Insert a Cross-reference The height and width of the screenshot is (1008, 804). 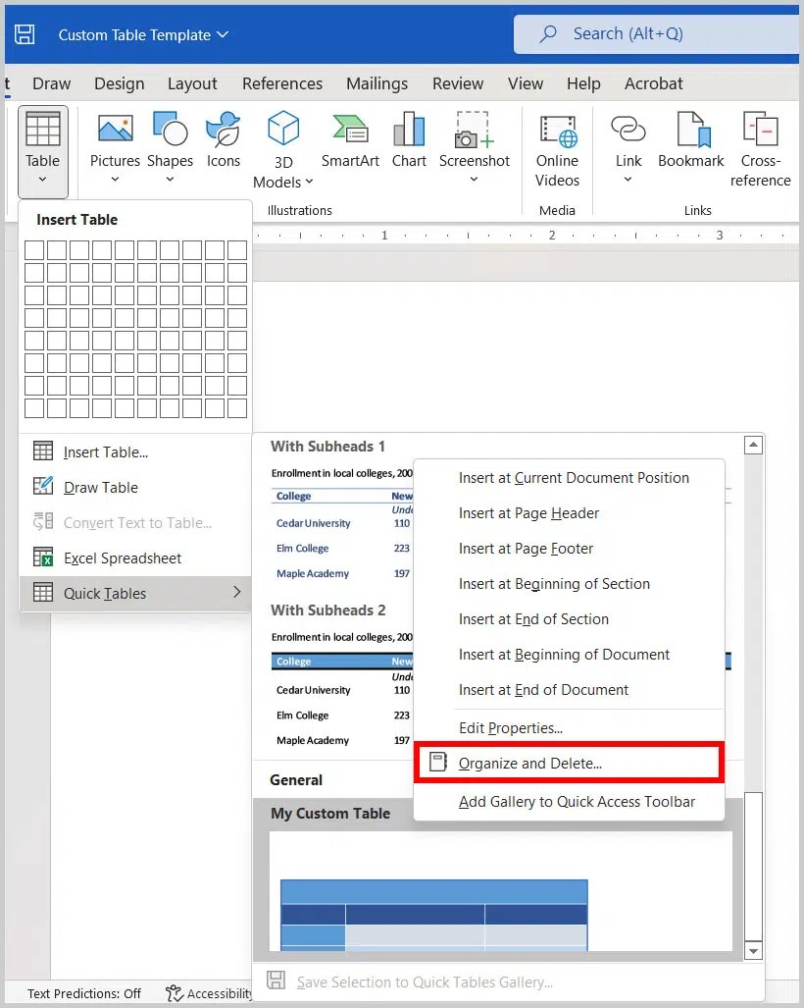[761, 147]
